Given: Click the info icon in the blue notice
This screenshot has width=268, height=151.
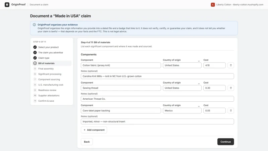Looking at the screenshot, I should (x=35, y=24).
